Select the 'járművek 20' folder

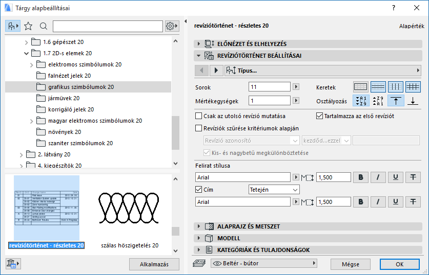pyautogui.click(x=64, y=98)
